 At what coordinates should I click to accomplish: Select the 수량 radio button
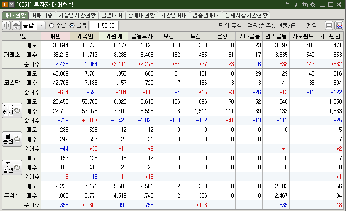pyautogui.click(x=51, y=25)
